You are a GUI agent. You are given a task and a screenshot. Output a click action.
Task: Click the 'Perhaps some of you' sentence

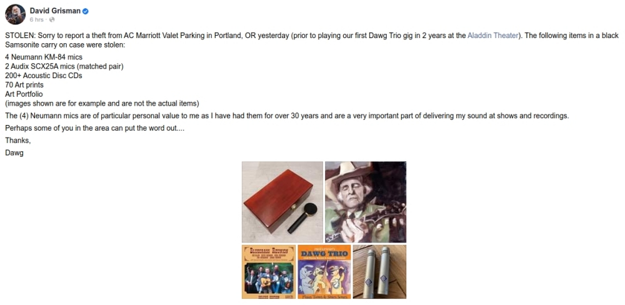[x=95, y=128]
